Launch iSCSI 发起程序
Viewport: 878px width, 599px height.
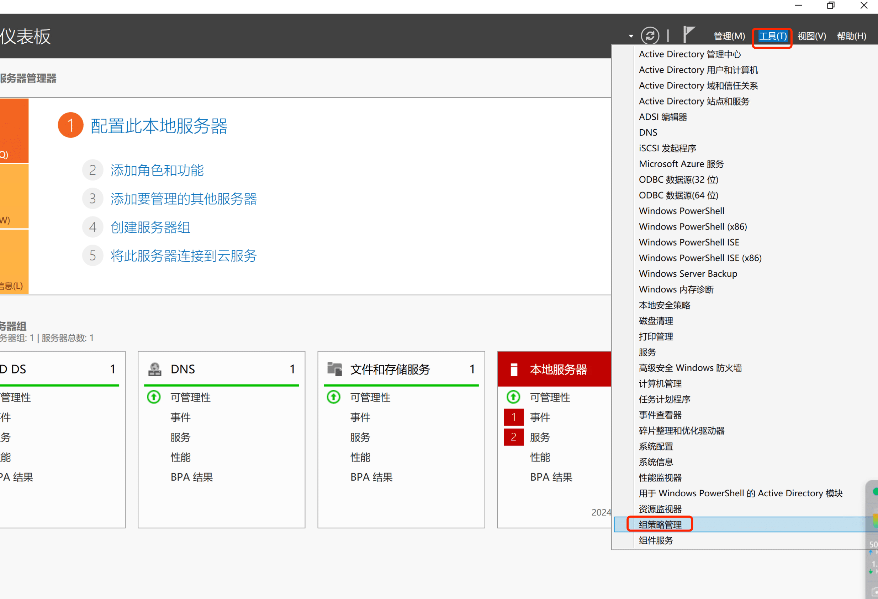coord(667,148)
